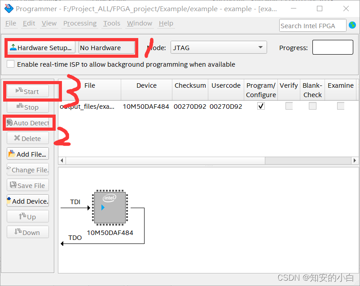Toggle the Blank-Check checkbox
The height and width of the screenshot is (286, 360).
tap(312, 106)
